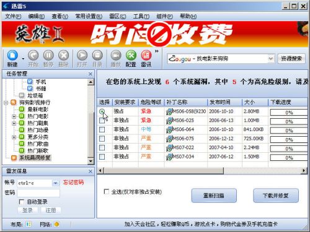Open the 配置 settings toolbar icon

(131, 55)
